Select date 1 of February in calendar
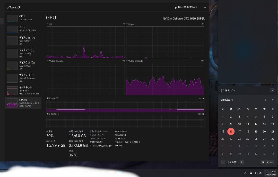 (x=223, y=117)
